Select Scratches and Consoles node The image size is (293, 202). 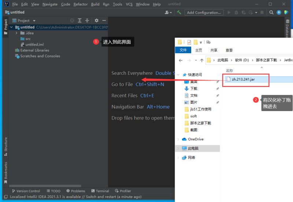[38, 56]
